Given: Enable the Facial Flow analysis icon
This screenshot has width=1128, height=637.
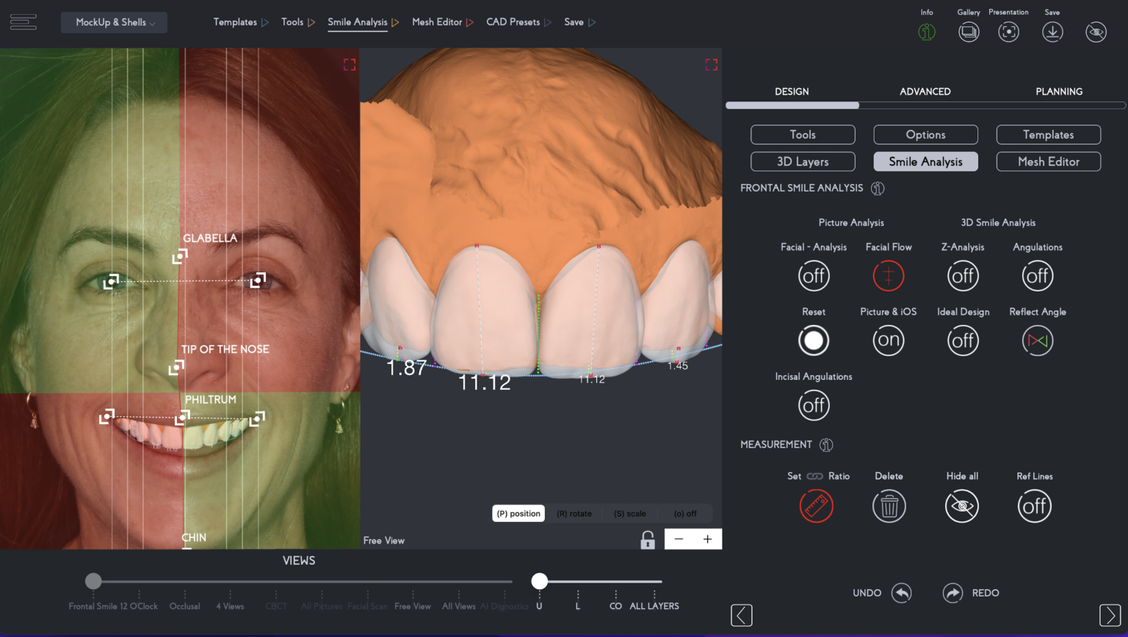Looking at the screenshot, I should [x=889, y=276].
